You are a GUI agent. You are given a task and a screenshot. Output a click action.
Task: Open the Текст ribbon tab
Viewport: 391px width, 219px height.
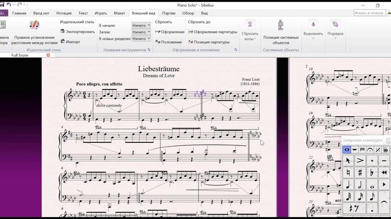pyautogui.click(x=83, y=13)
